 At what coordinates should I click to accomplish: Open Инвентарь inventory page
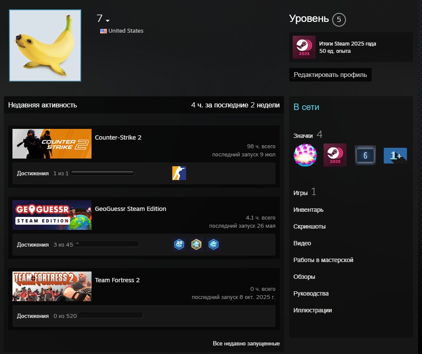(x=309, y=210)
